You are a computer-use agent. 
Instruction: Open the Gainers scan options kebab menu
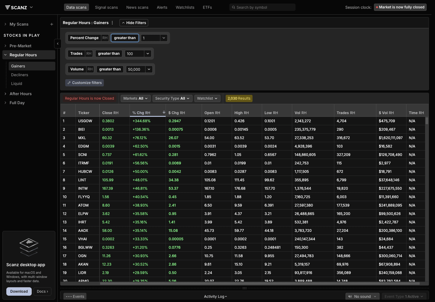pos(112,23)
